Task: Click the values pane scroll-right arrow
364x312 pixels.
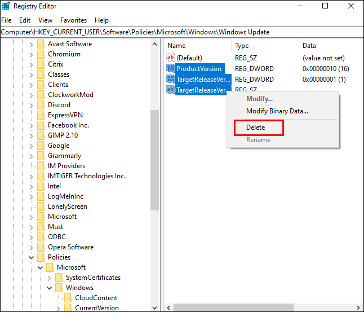Action: [x=359, y=307]
